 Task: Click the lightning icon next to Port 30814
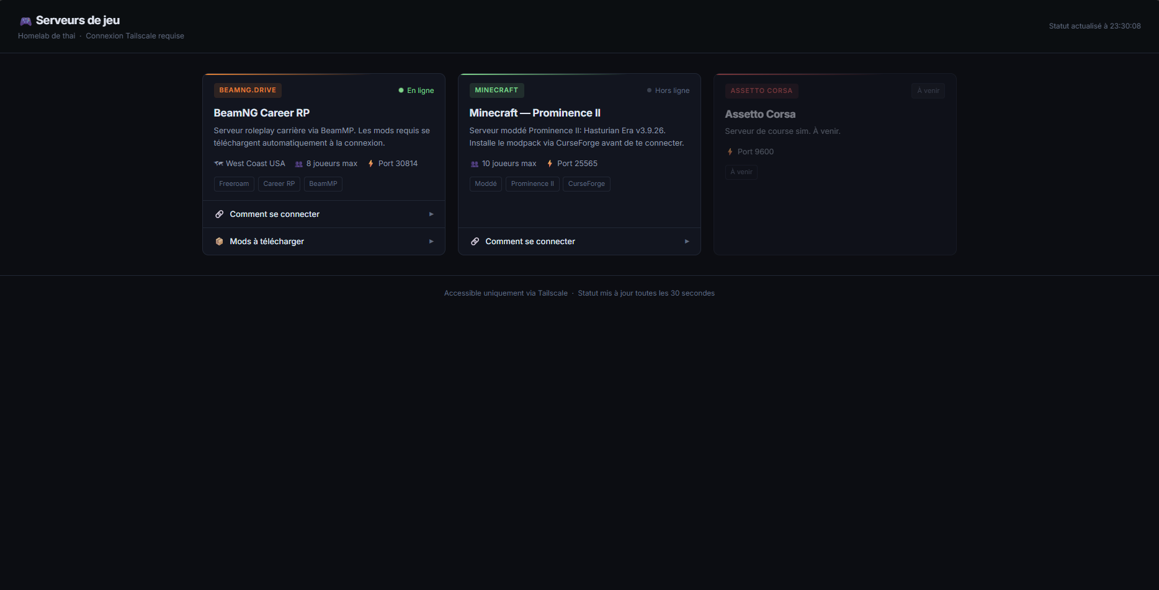tap(370, 164)
